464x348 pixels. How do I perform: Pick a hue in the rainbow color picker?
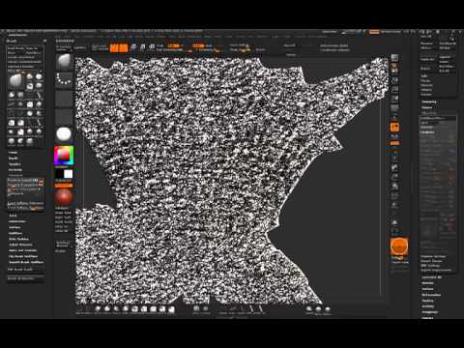(x=64, y=156)
